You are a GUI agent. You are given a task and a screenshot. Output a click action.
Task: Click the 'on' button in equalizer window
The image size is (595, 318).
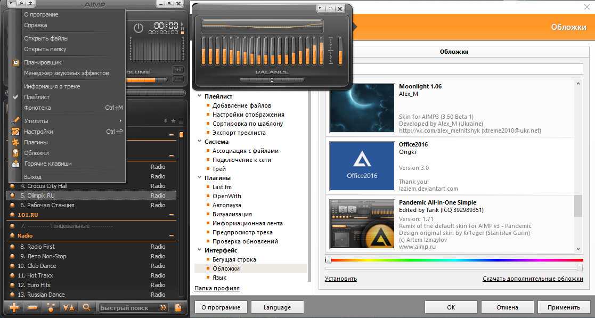[x=330, y=9]
